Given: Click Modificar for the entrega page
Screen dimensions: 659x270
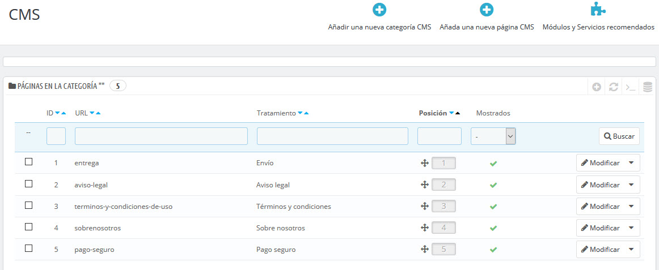Looking at the screenshot, I should point(600,162).
